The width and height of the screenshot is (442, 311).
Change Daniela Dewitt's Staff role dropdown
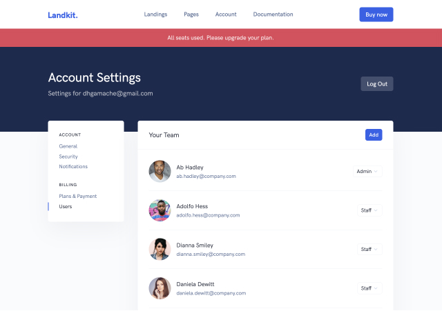click(x=369, y=288)
